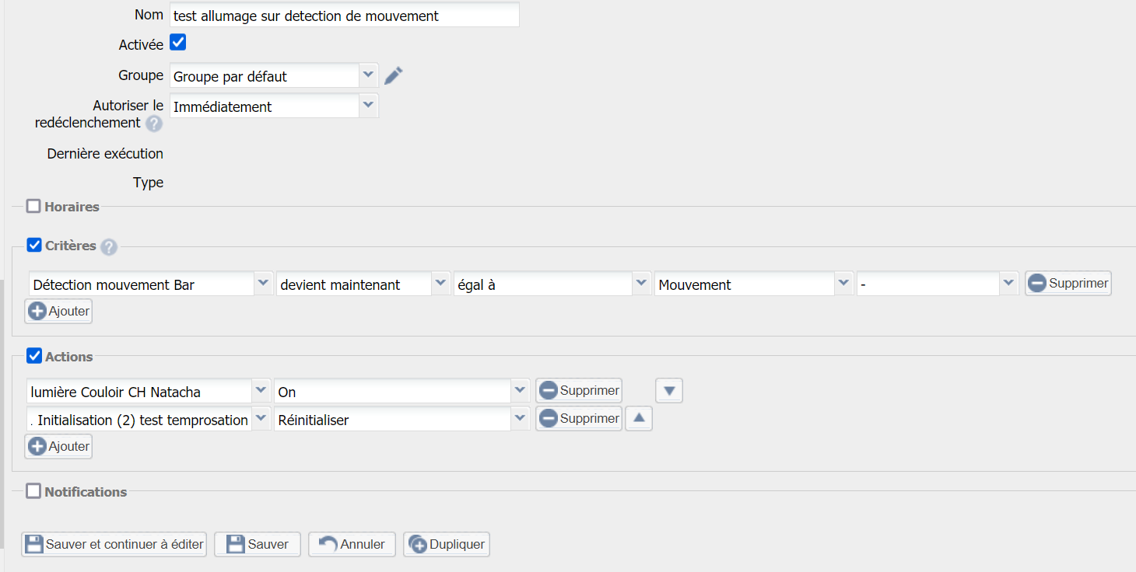Expand the 'devient maintenant' condition dropdown
Viewport: 1136px width, 572px height.
(x=440, y=284)
